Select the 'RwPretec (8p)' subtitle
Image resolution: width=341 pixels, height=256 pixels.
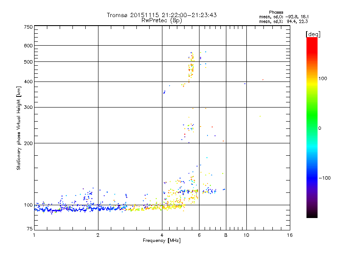(x=162, y=20)
